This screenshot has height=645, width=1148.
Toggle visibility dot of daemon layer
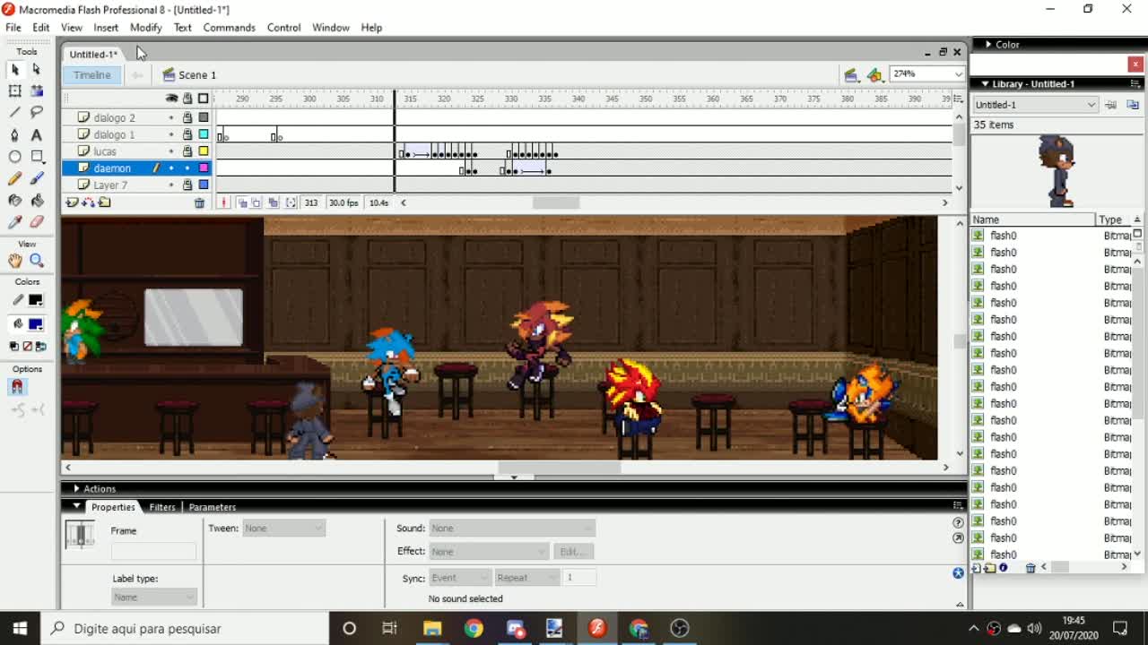pyautogui.click(x=171, y=168)
